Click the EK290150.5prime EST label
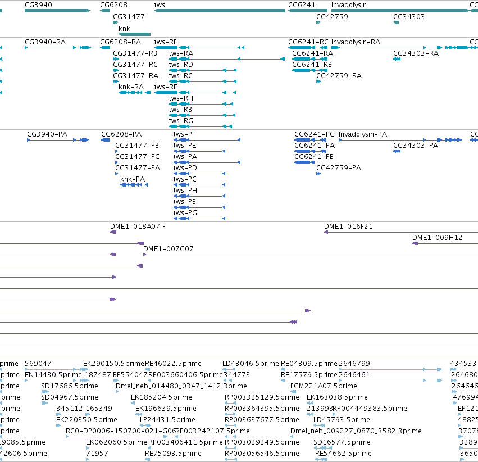 coord(113,364)
